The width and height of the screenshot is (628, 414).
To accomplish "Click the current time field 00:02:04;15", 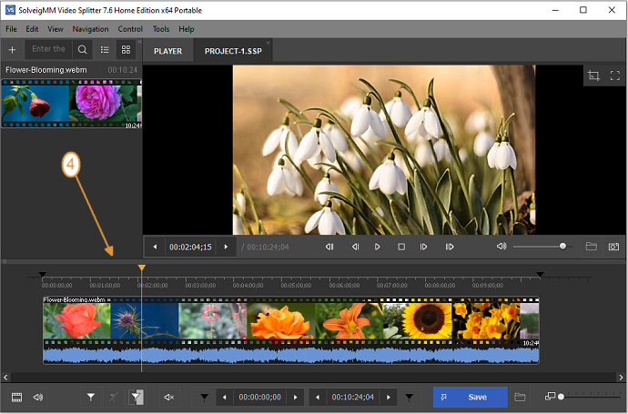I will pyautogui.click(x=190, y=247).
